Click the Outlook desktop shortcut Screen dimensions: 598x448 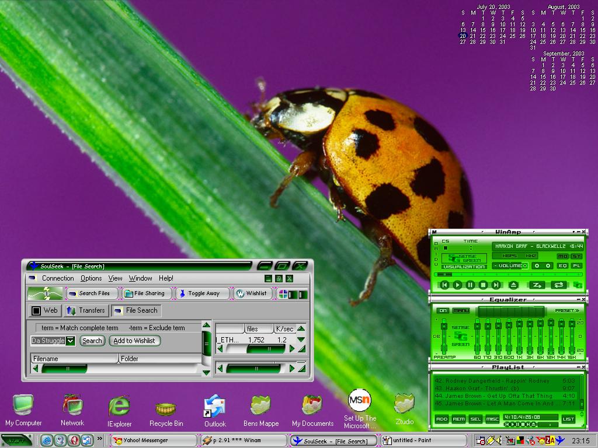pyautogui.click(x=215, y=411)
